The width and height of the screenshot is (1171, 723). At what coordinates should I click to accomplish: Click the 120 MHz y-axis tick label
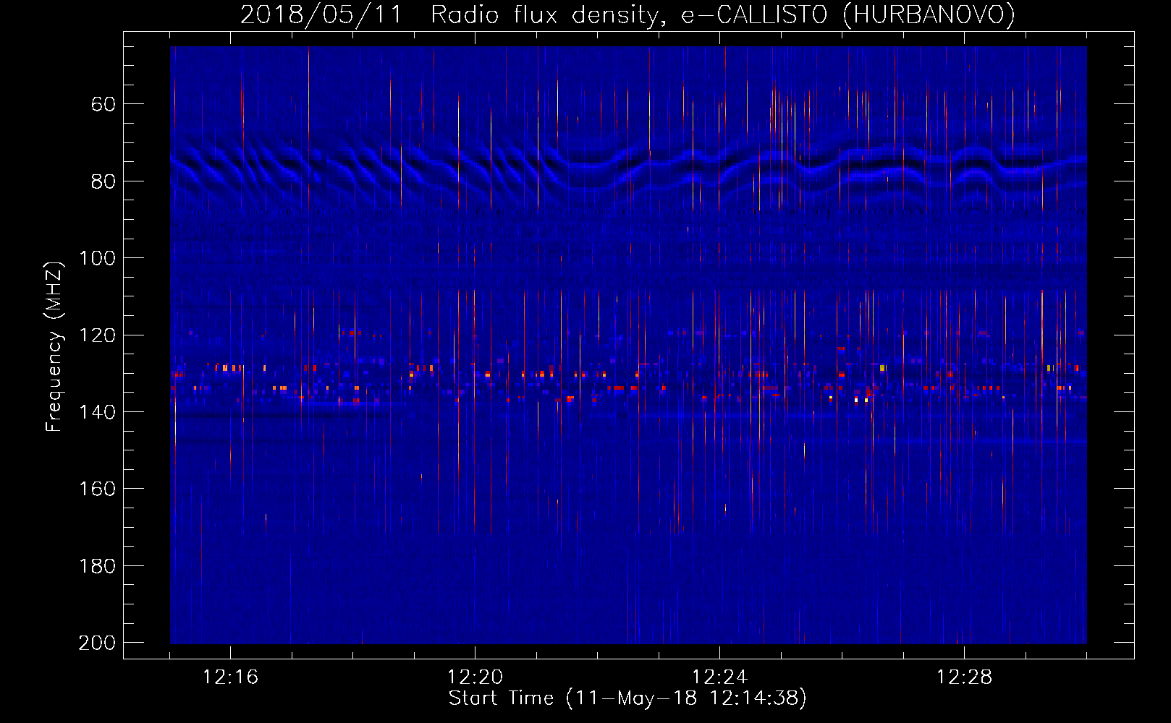pos(97,335)
